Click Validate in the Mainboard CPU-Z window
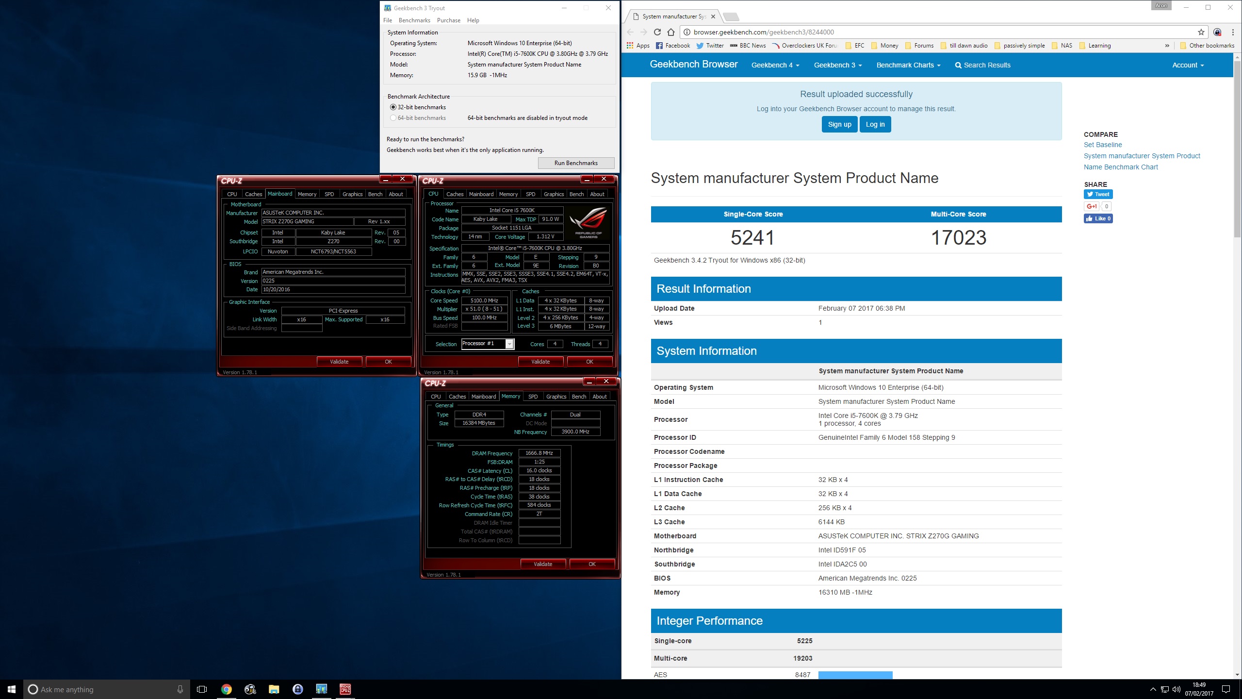 (x=339, y=362)
